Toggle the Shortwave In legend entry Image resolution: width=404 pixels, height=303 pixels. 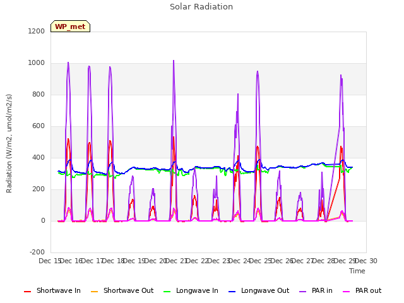tap(52, 291)
